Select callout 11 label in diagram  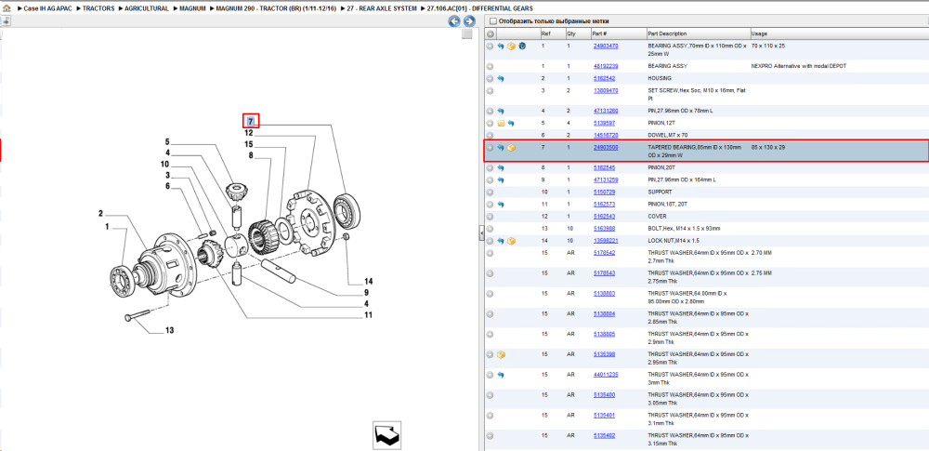coord(369,315)
